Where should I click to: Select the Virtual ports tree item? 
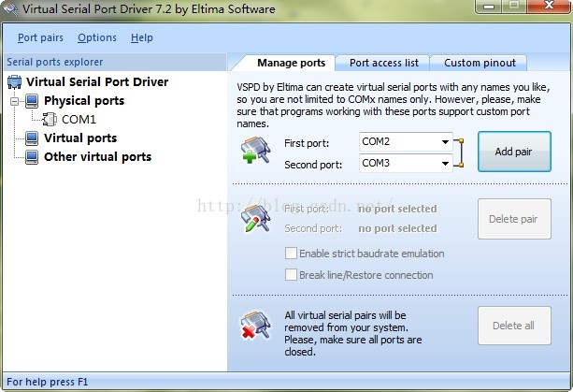[80, 138]
